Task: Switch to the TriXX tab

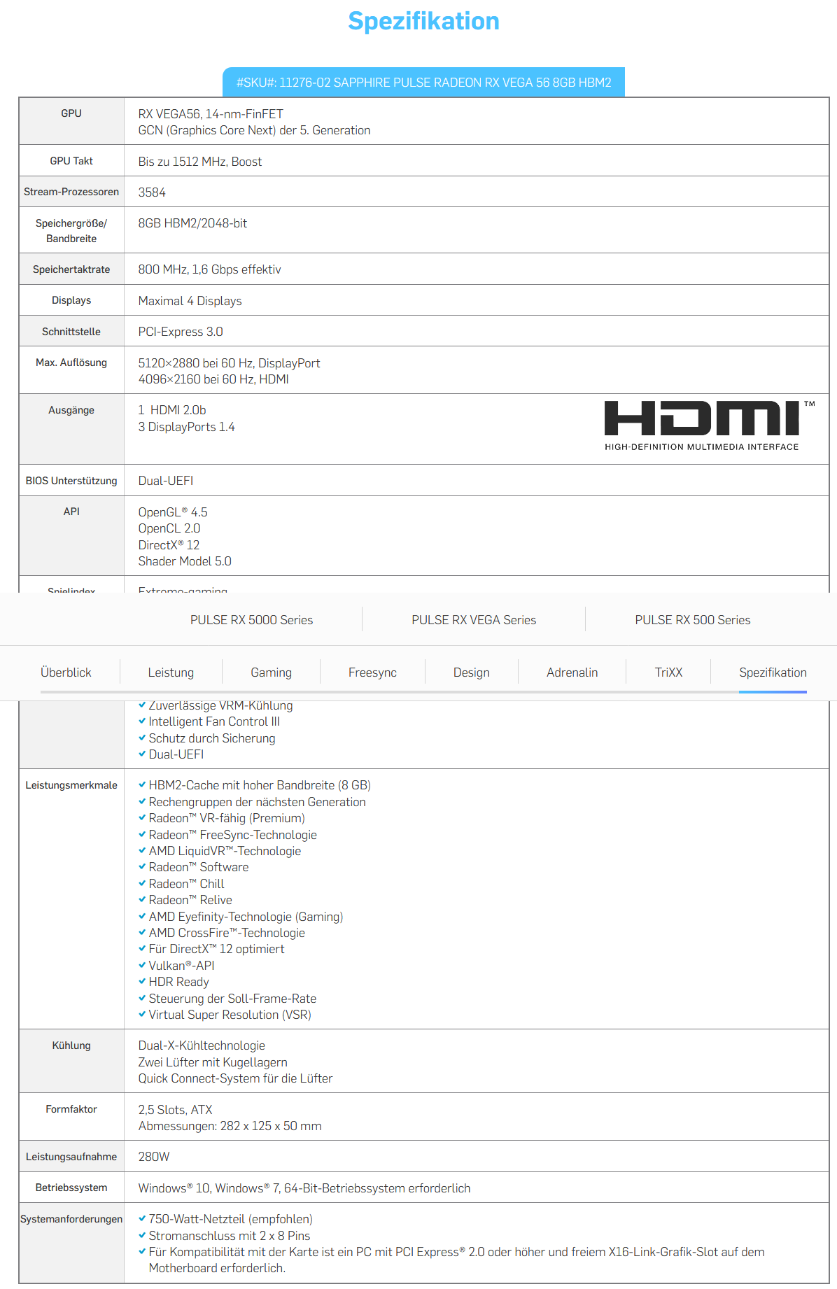Action: pyautogui.click(x=668, y=672)
